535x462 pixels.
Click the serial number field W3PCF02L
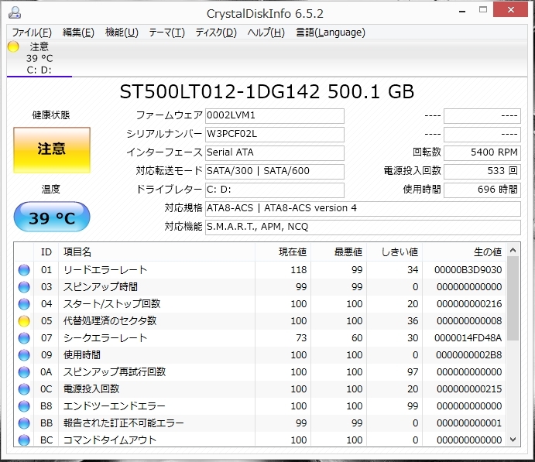(275, 134)
